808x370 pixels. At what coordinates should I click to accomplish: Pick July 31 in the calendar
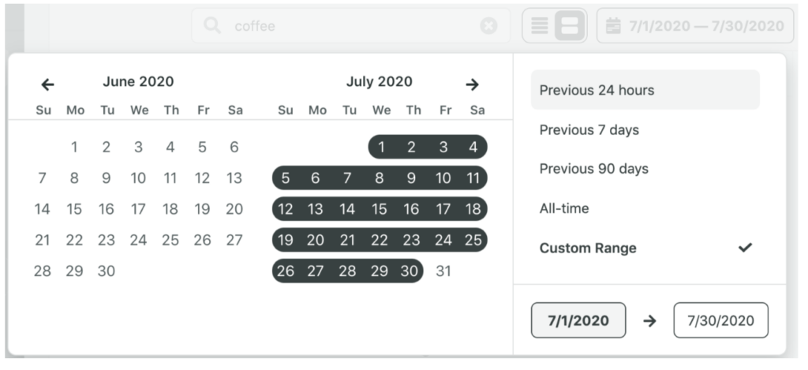[444, 271]
